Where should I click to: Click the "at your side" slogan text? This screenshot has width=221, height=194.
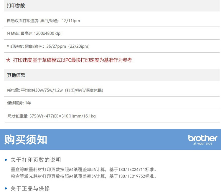click(x=203, y=144)
